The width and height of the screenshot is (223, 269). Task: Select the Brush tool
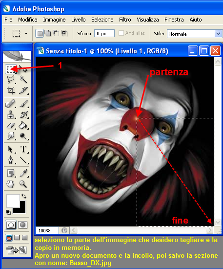click(x=23, y=104)
